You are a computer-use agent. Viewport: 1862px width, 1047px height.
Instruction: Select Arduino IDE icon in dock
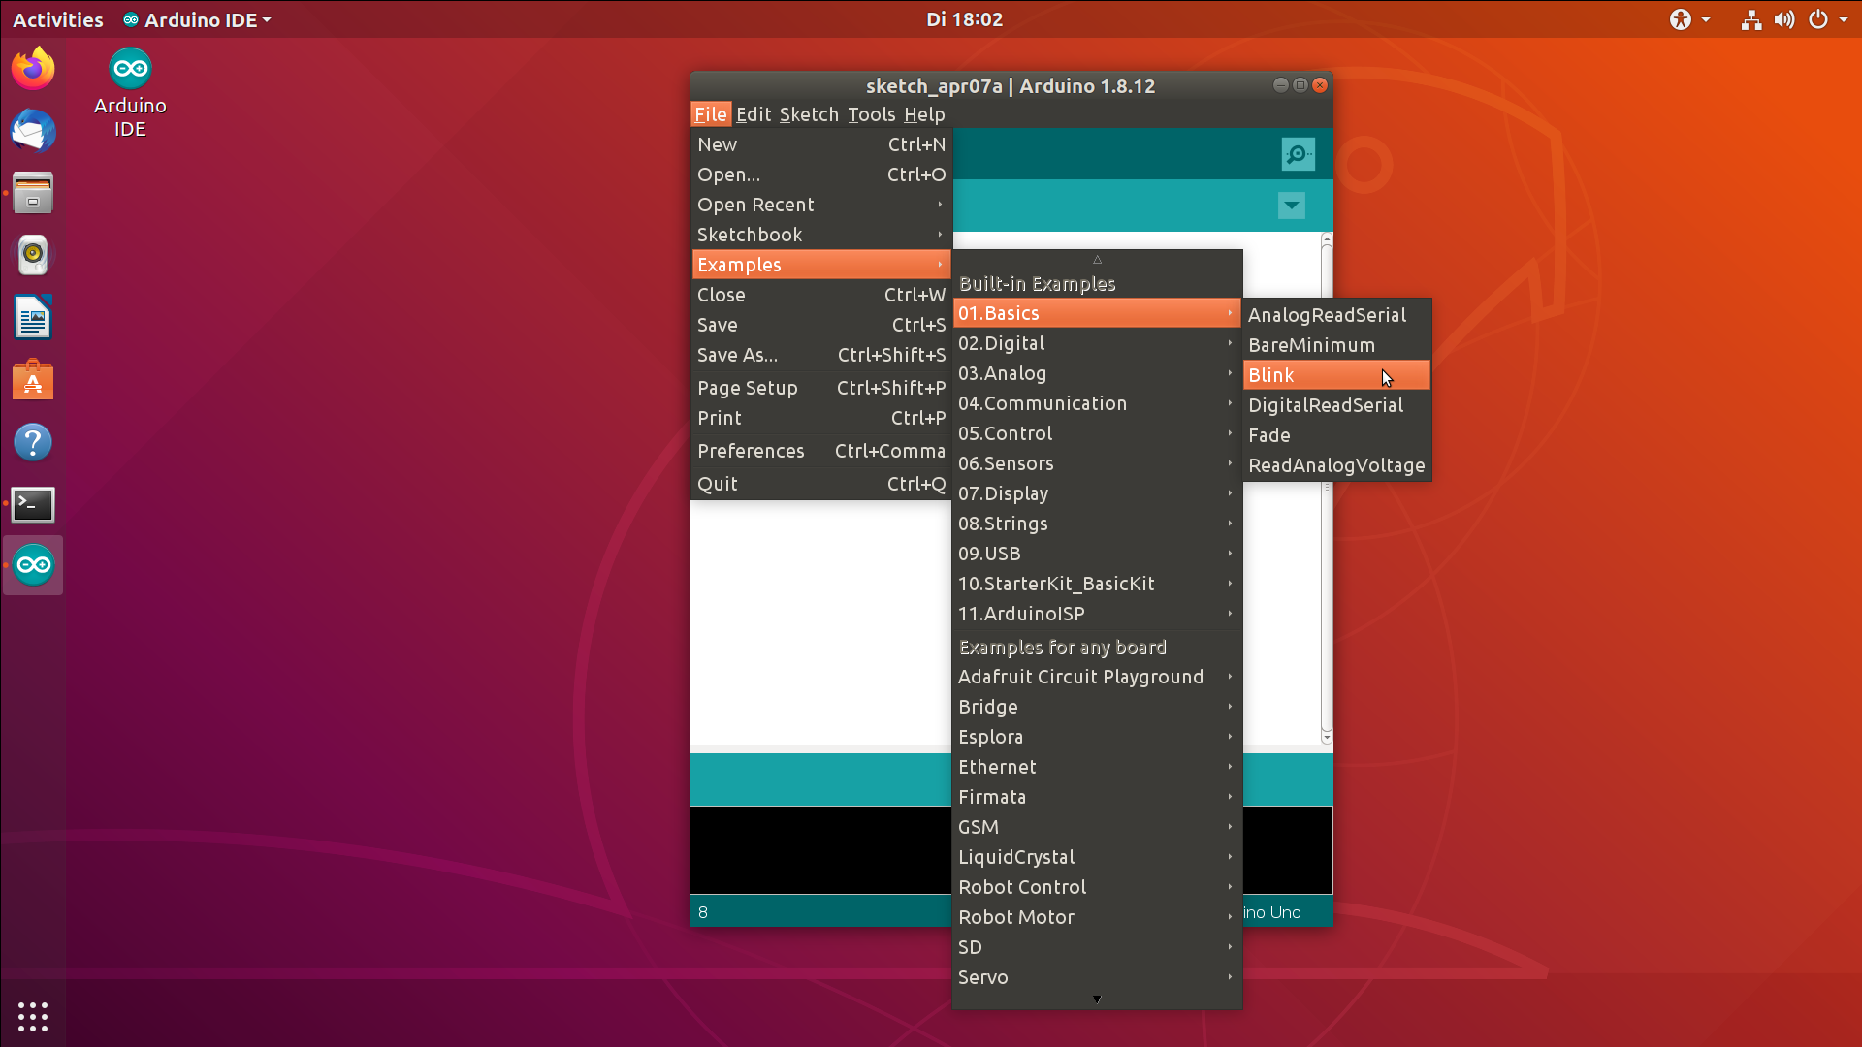[x=33, y=565]
